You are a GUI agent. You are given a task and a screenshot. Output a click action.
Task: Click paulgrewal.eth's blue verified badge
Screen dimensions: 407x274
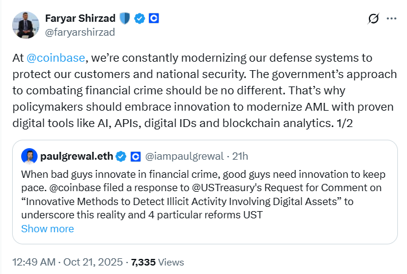121,157
